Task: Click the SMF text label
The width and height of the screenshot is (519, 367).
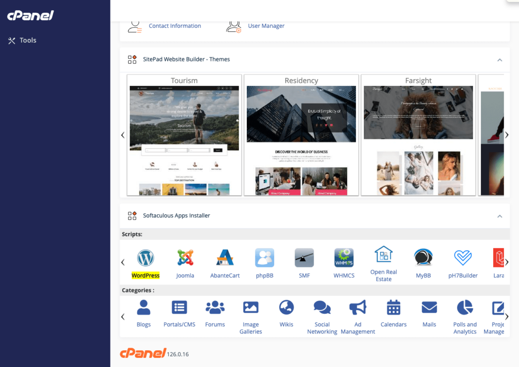Action: tap(304, 276)
